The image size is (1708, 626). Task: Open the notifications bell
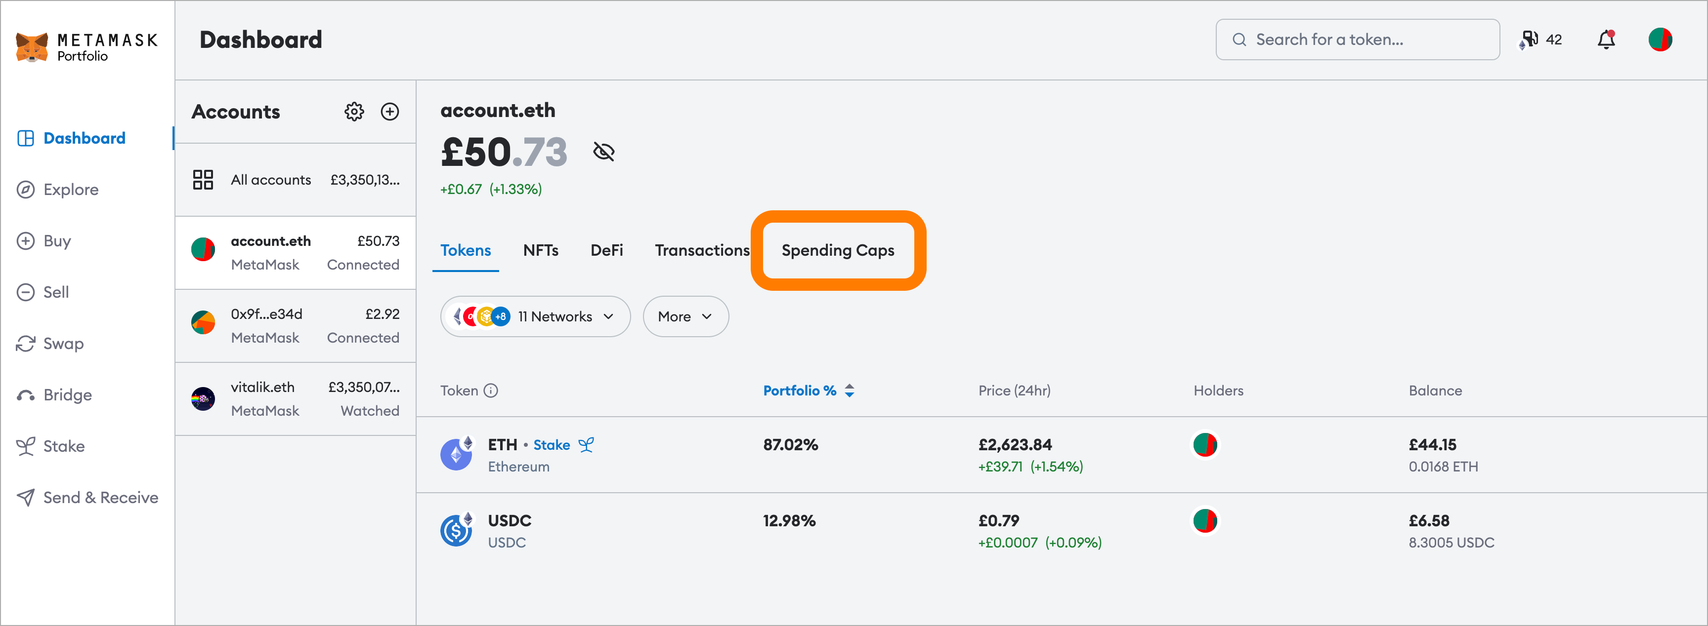pos(1606,40)
